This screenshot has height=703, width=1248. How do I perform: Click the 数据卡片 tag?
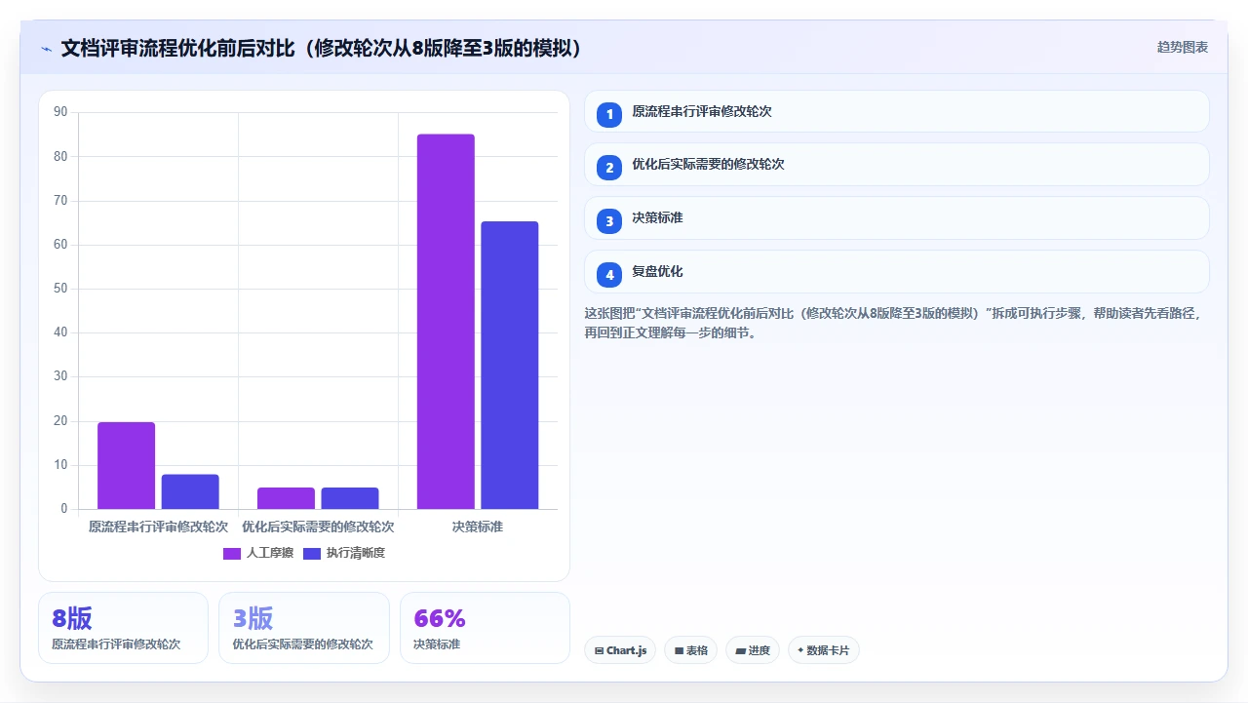[x=823, y=650]
